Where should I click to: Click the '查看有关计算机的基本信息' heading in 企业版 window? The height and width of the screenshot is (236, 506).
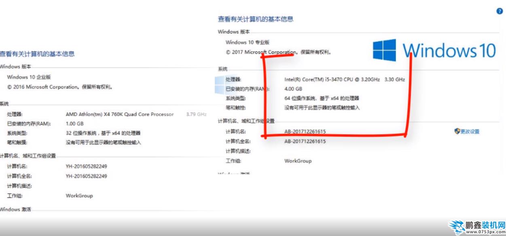pyautogui.click(x=37, y=54)
